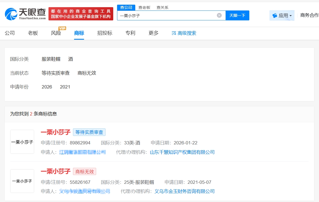319x202 pixels.
Task: Go to the 老板 results tab
Action: pyautogui.click(x=33, y=33)
